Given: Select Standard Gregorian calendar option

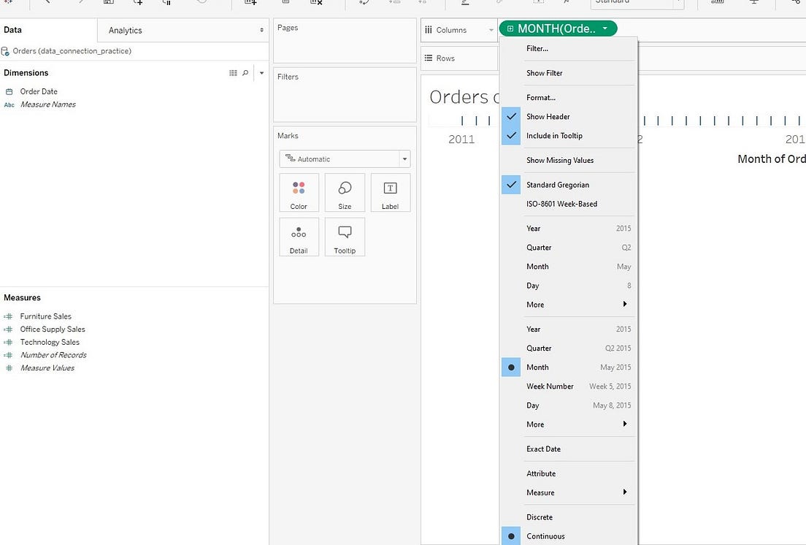Looking at the screenshot, I should (x=569, y=185).
